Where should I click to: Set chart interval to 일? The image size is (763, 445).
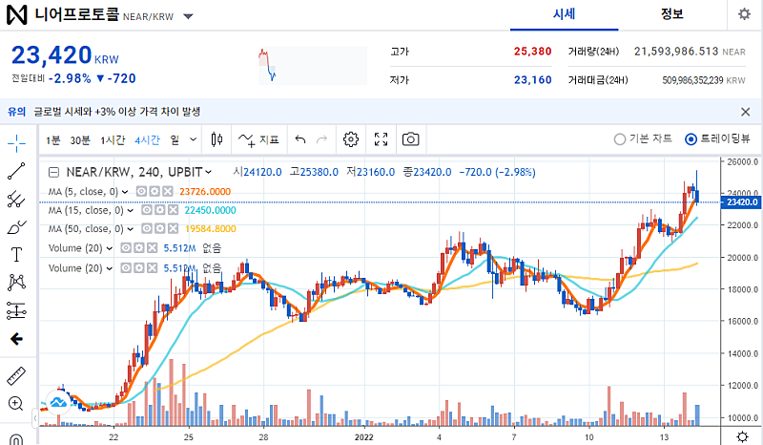[175, 140]
